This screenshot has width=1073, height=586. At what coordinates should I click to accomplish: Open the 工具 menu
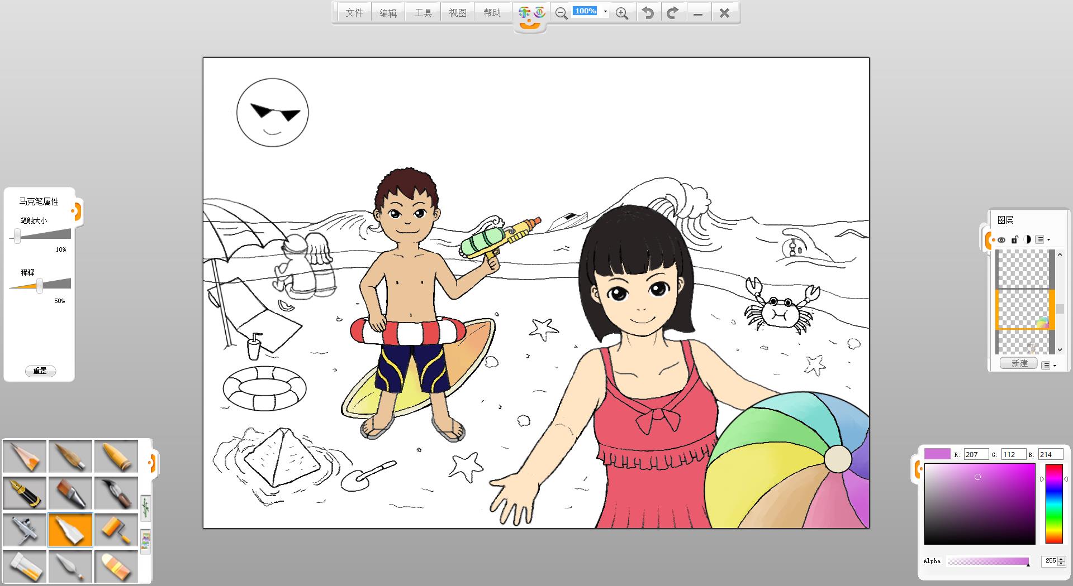point(423,13)
